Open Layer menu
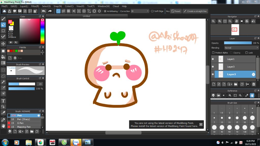This screenshot has height=146, width=260. 24,6
